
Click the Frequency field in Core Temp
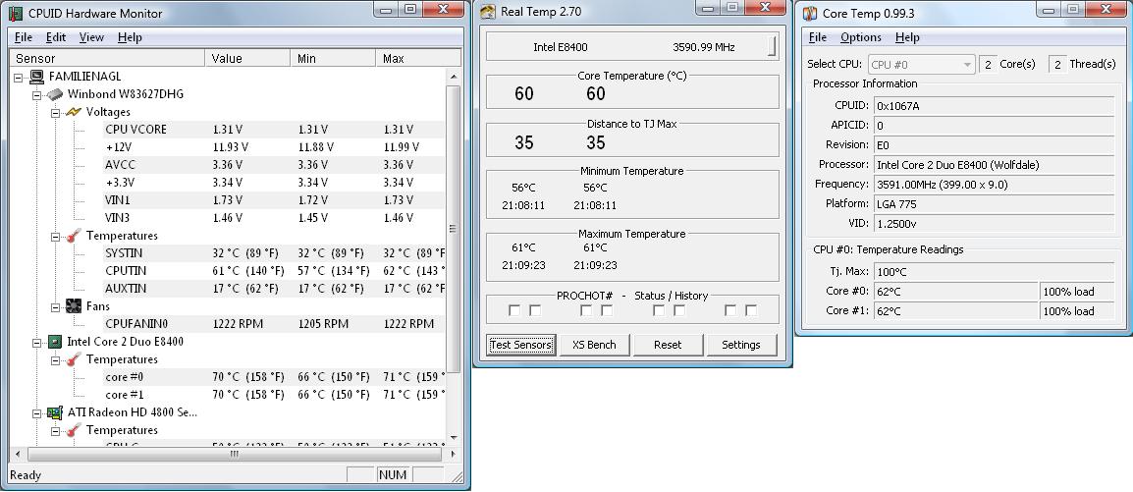[995, 185]
